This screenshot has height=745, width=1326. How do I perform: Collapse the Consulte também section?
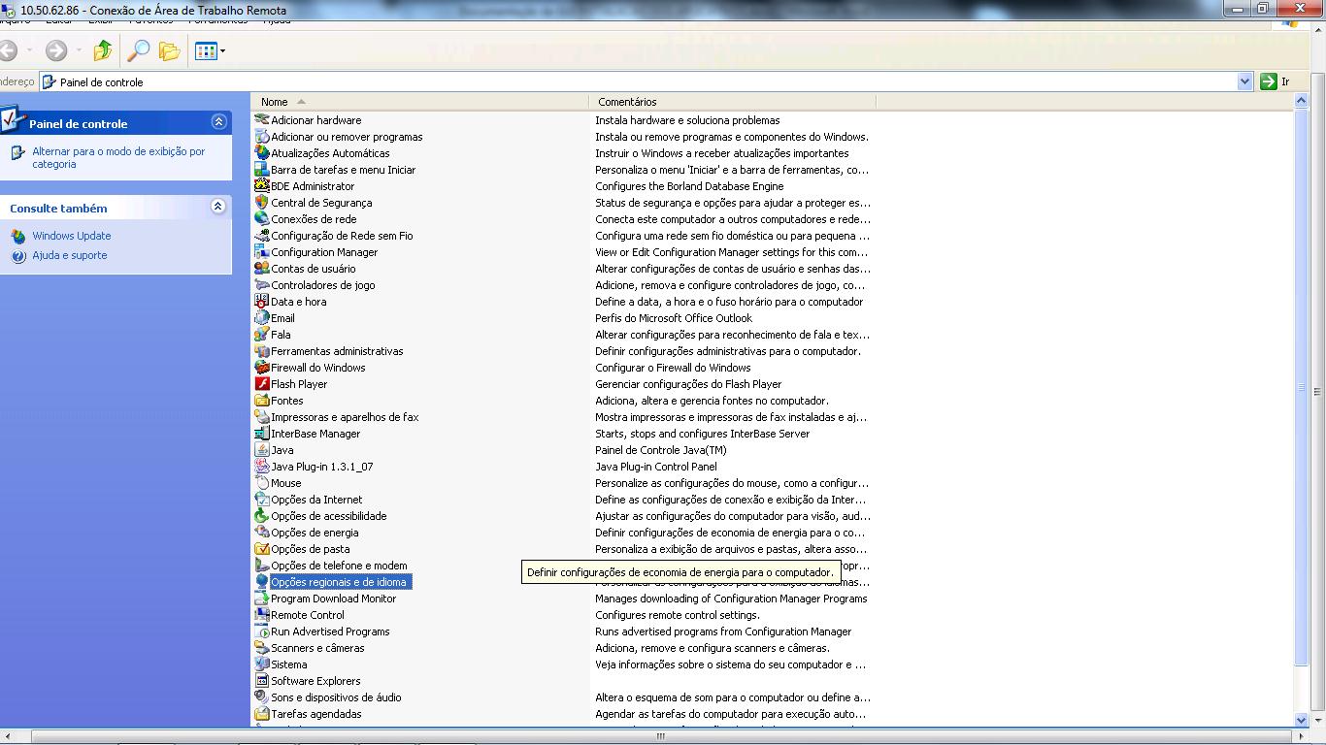pos(218,207)
